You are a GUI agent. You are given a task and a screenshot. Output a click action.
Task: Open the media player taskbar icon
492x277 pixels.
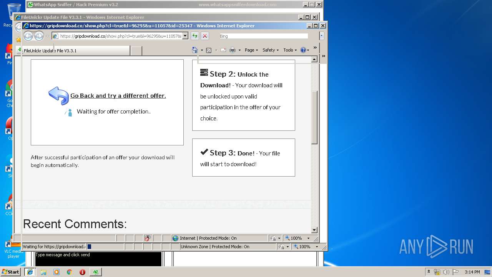[x=57, y=272]
